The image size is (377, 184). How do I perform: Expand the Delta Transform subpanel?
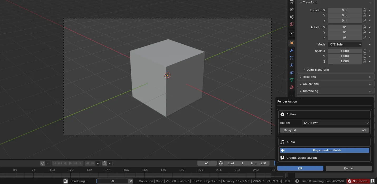(x=317, y=70)
